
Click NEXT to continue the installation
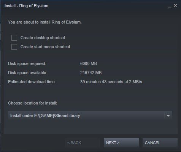[121, 143]
